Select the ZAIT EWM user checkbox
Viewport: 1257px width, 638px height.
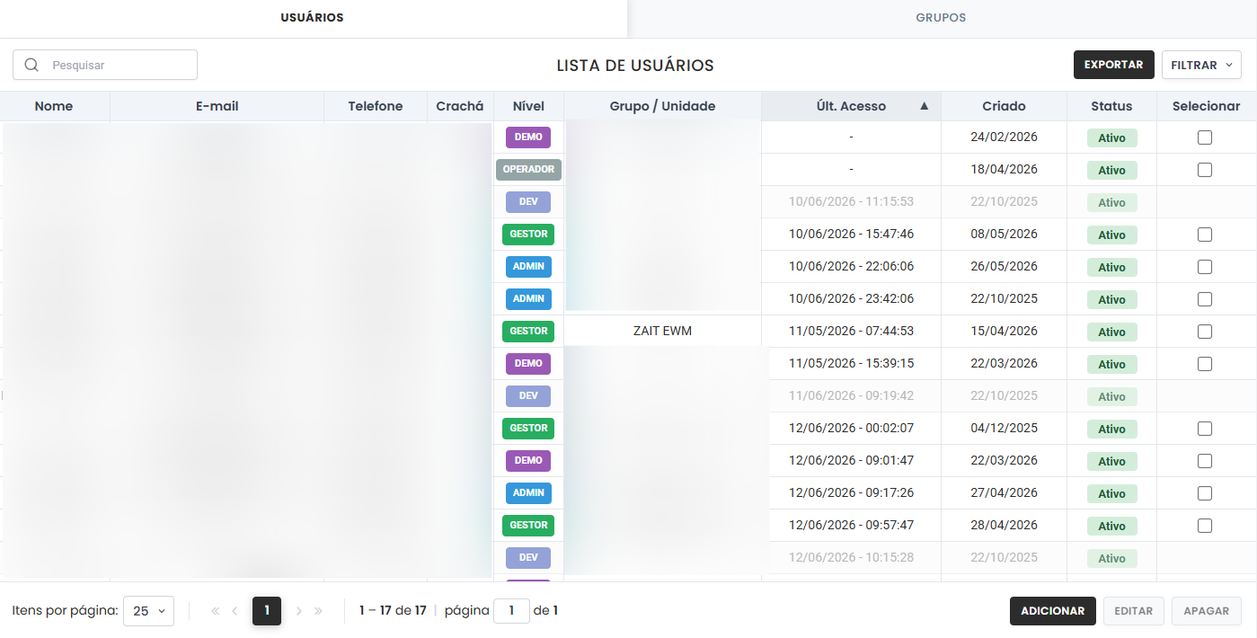(x=1205, y=332)
